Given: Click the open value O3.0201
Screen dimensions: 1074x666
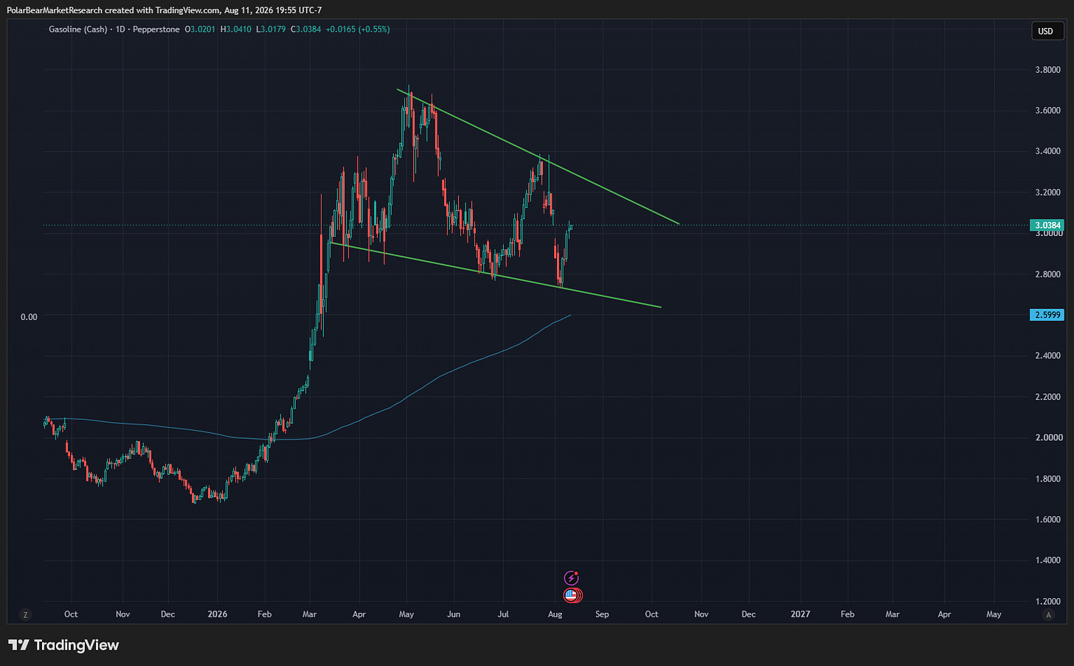Looking at the screenshot, I should (199, 30).
